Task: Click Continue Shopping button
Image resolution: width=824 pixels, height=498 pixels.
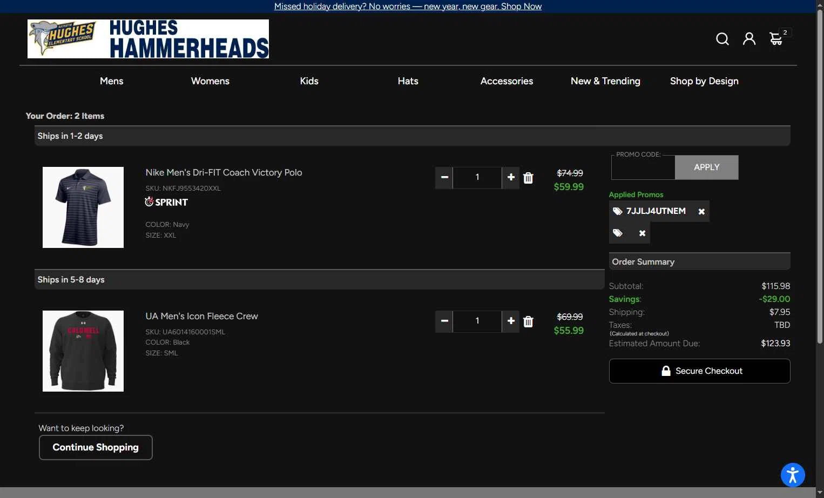Action: coord(96,447)
